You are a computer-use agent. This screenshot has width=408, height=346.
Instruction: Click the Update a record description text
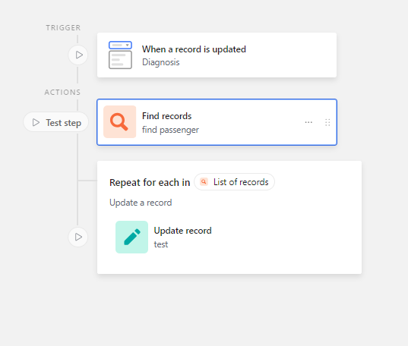point(141,203)
